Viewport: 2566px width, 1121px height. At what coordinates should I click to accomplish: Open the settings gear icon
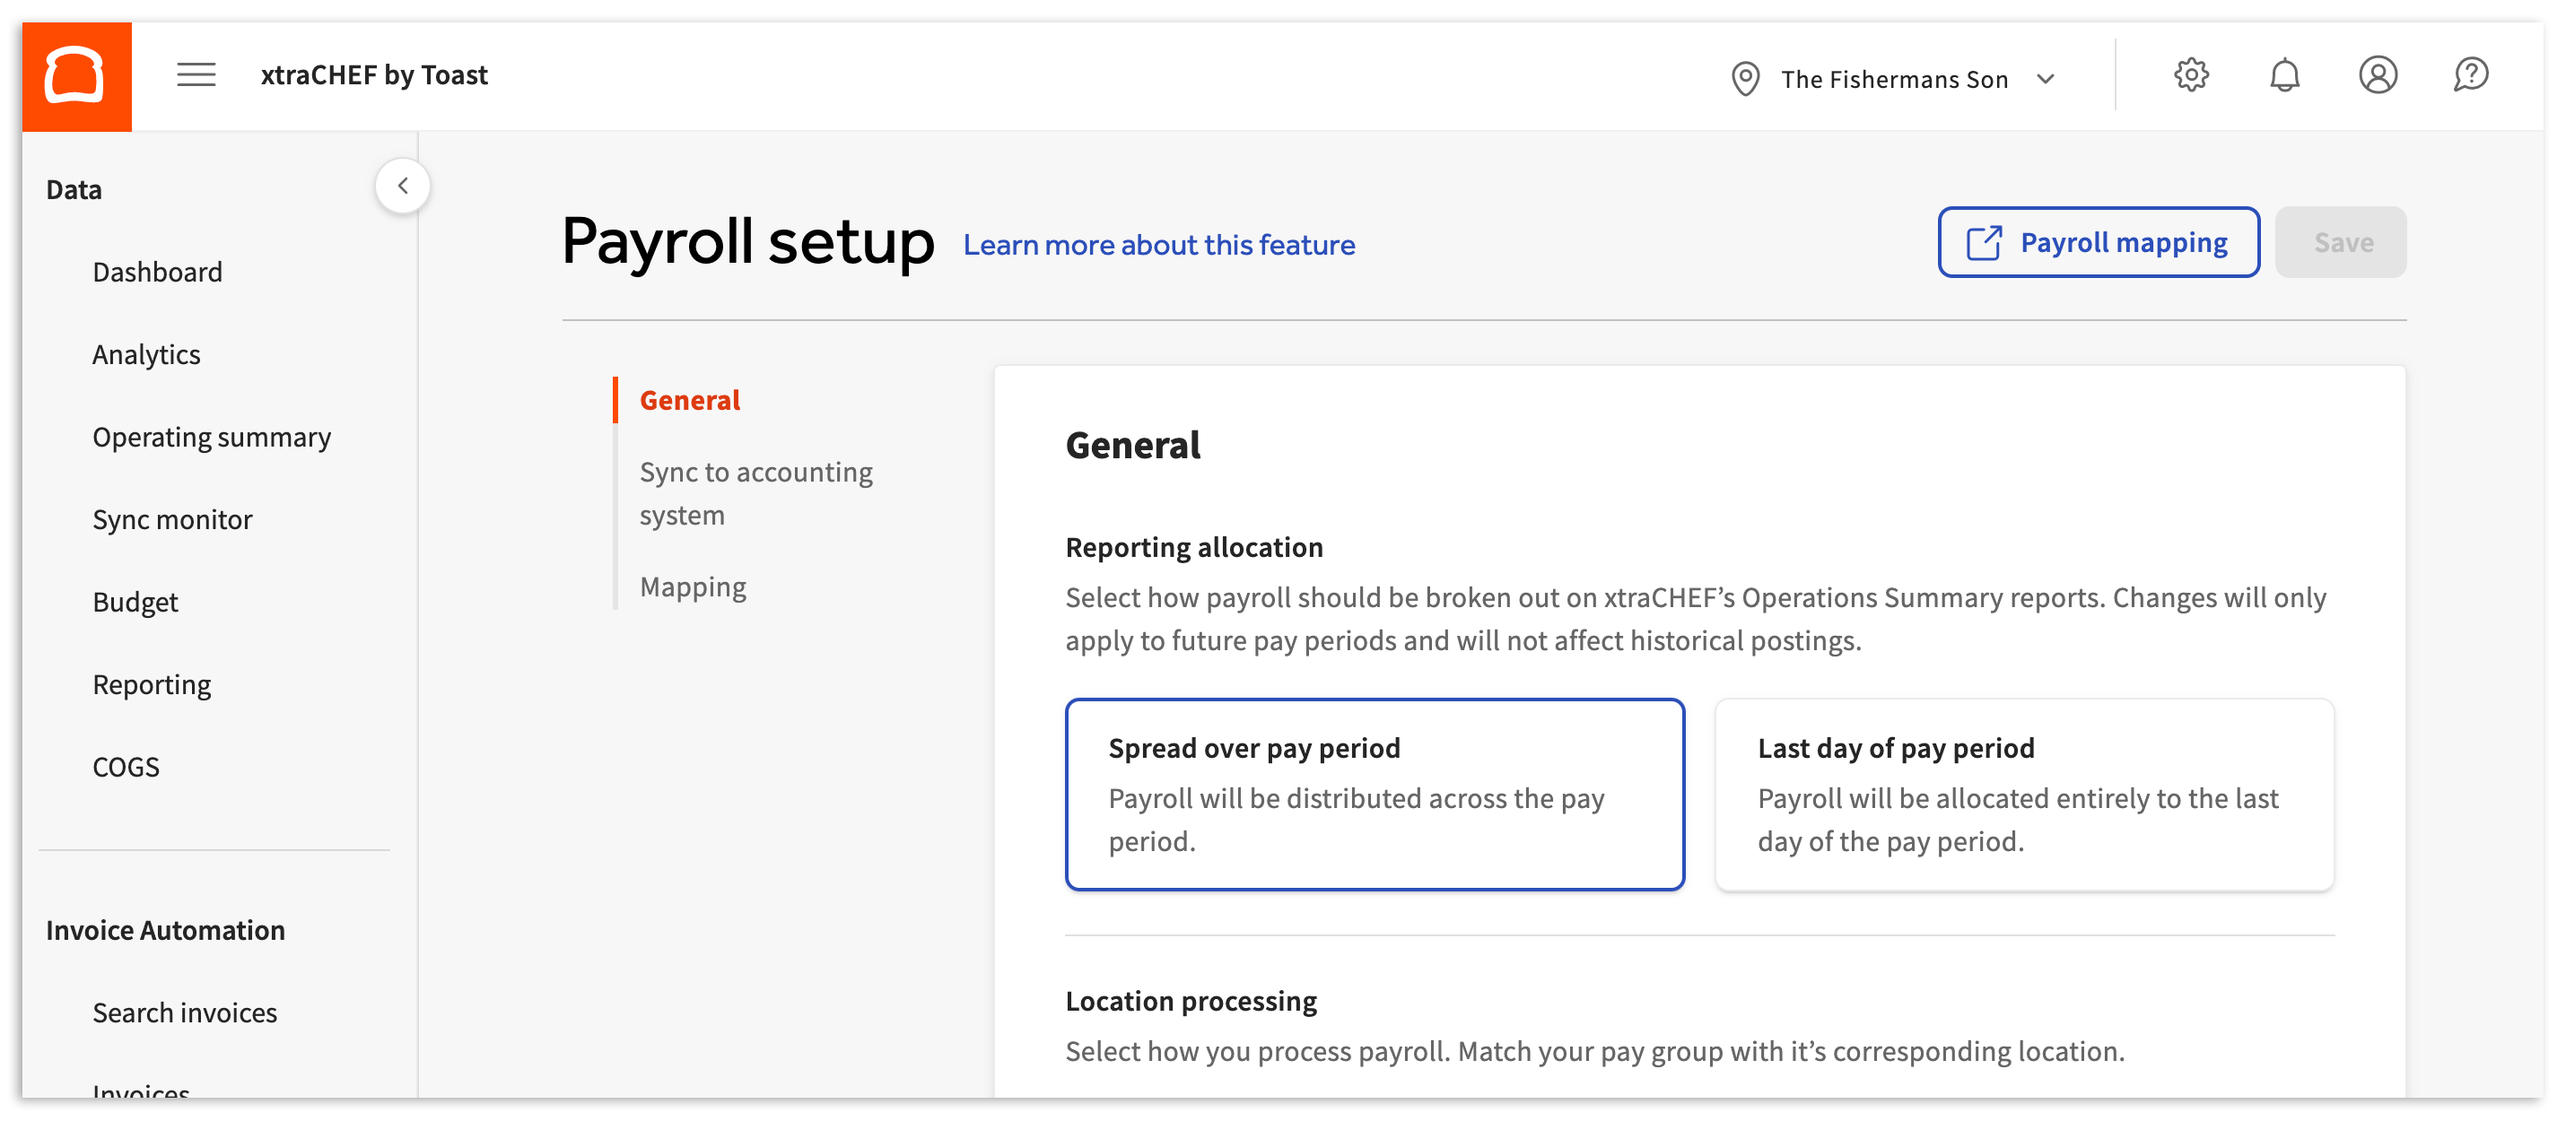pos(2190,75)
